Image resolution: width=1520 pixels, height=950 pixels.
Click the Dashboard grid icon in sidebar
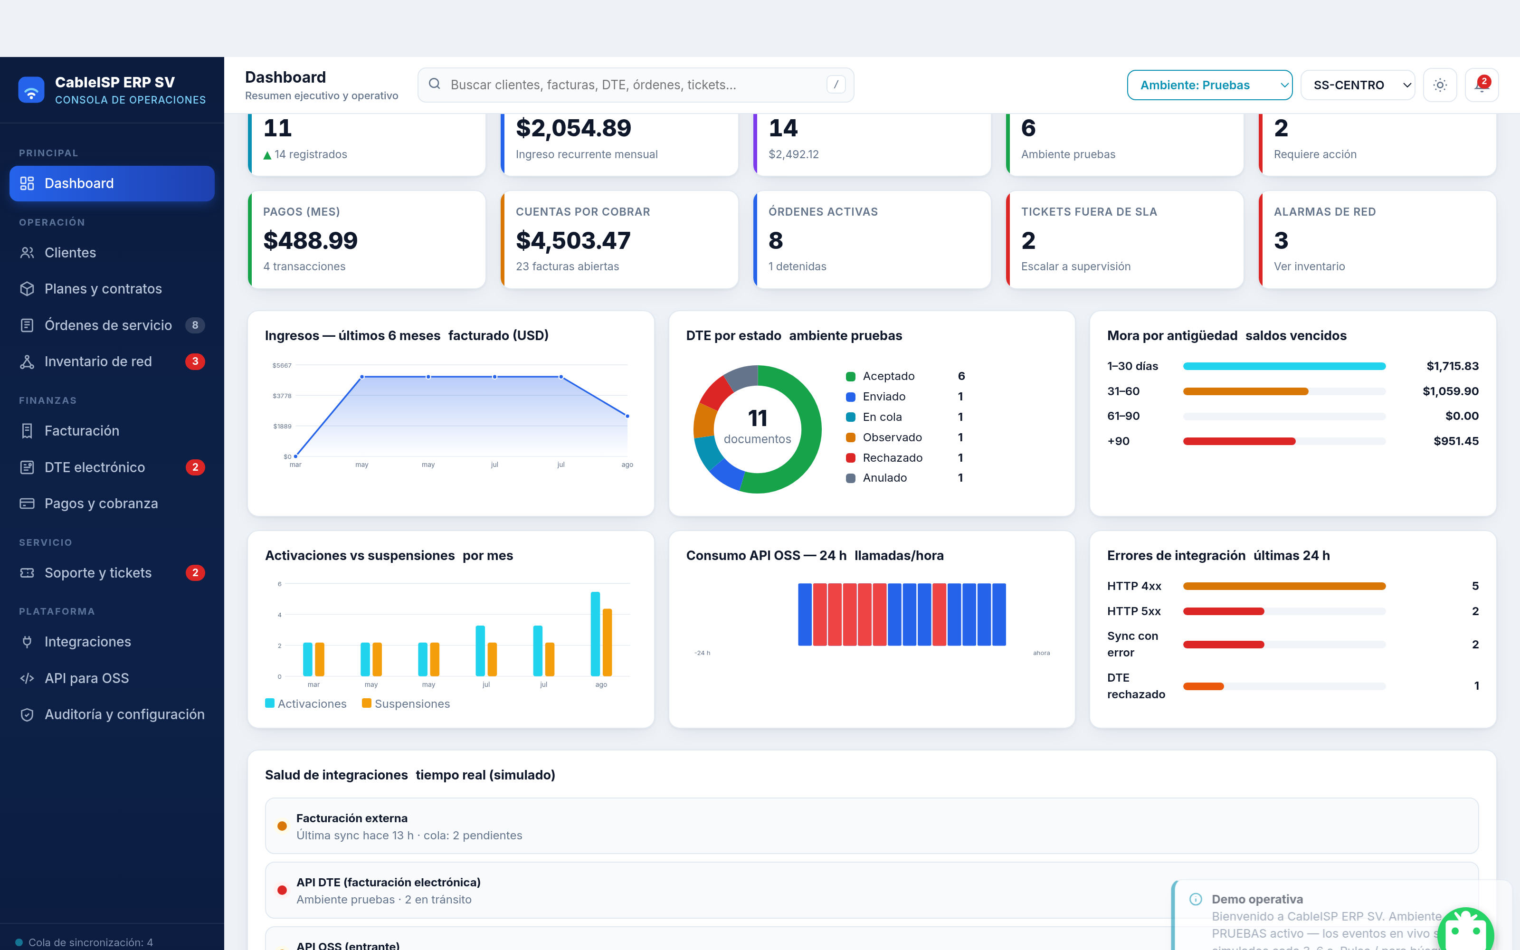pyautogui.click(x=27, y=183)
